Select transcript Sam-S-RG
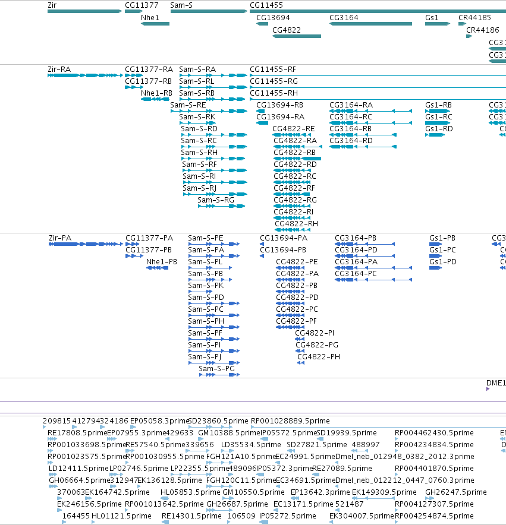Viewport: 506px width, 525px height. [x=216, y=200]
